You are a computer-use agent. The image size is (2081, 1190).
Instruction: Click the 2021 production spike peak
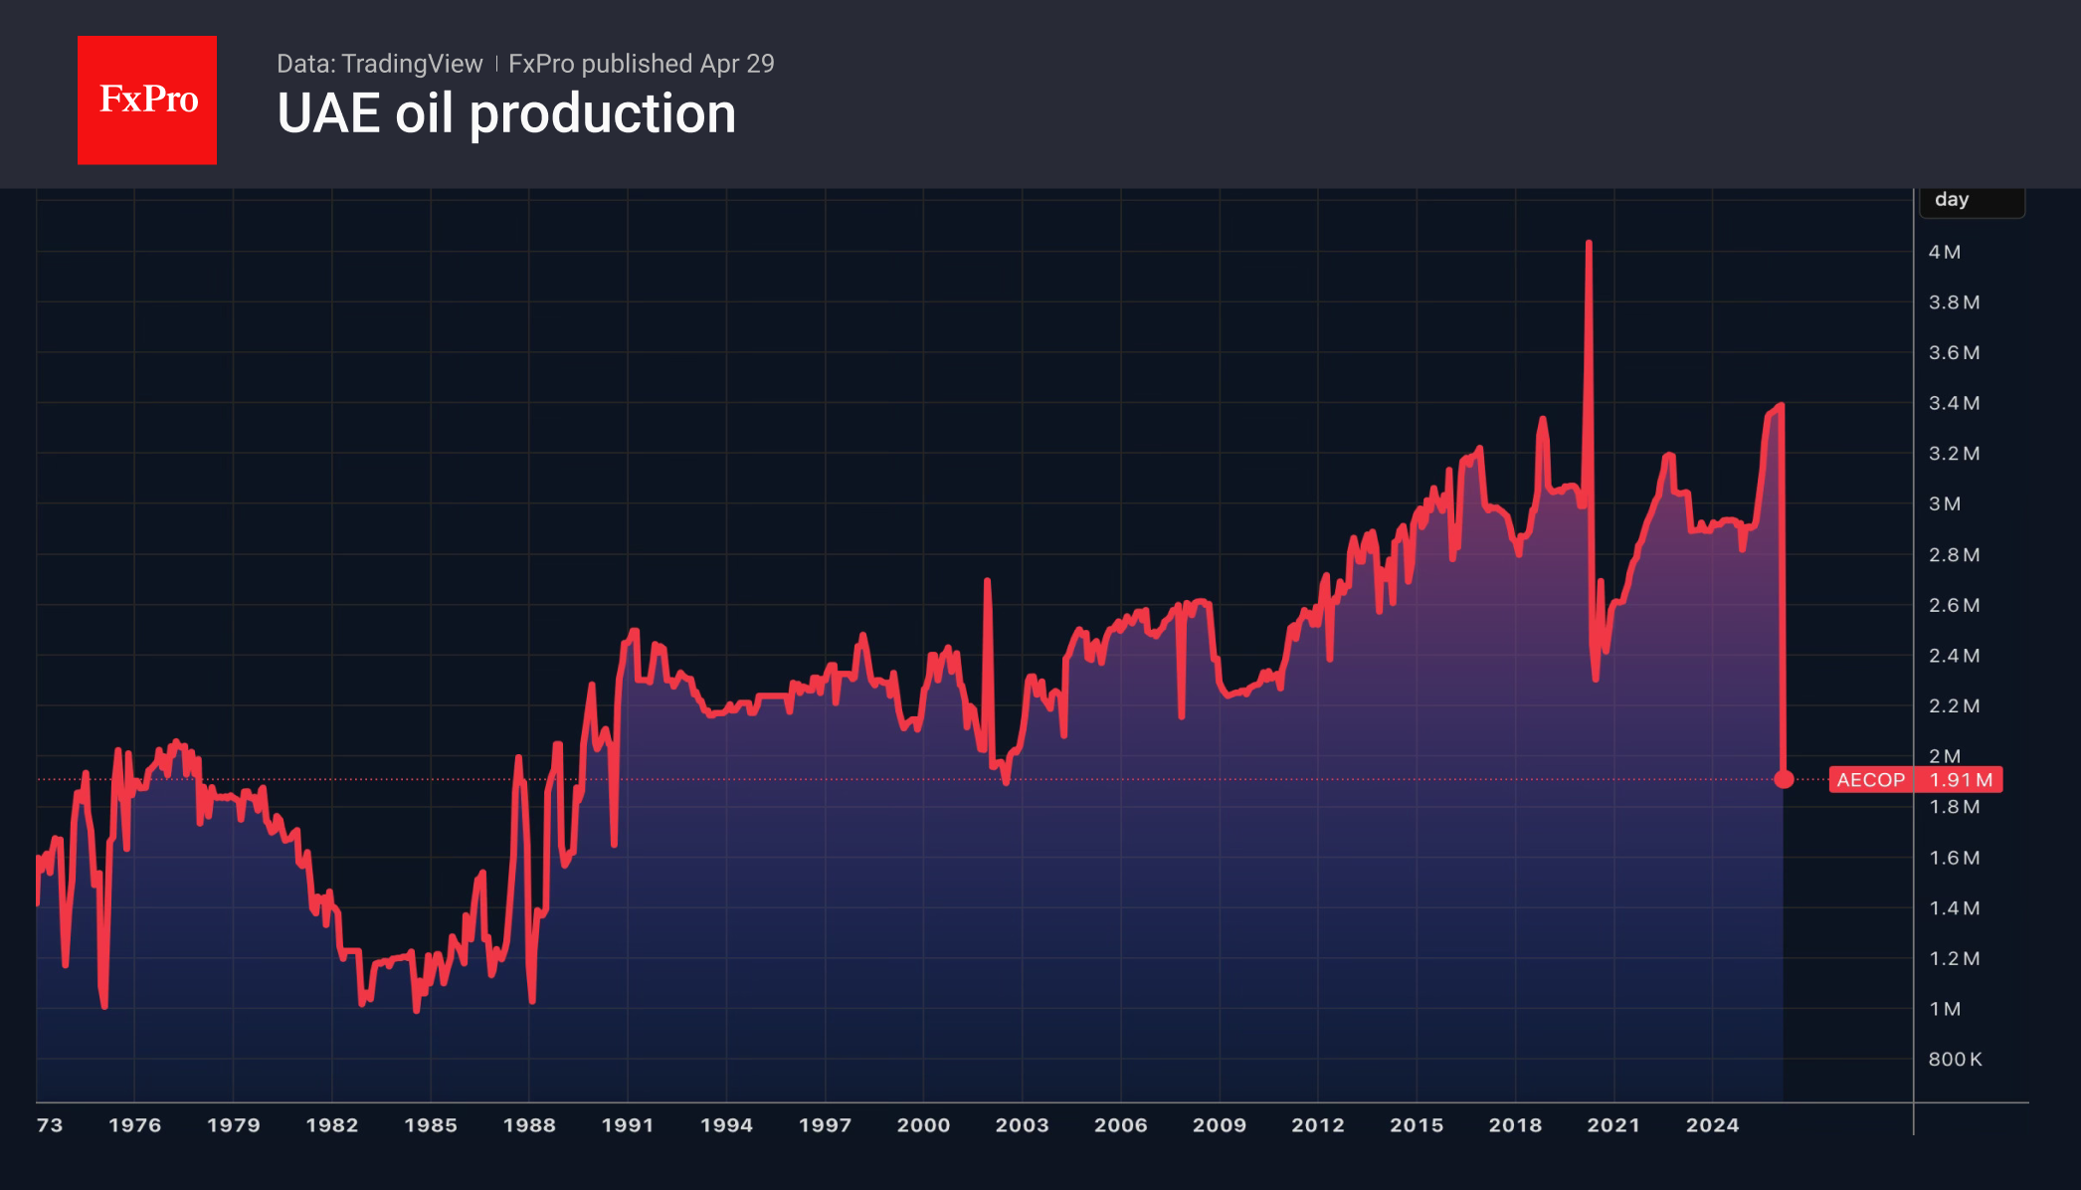1590,242
